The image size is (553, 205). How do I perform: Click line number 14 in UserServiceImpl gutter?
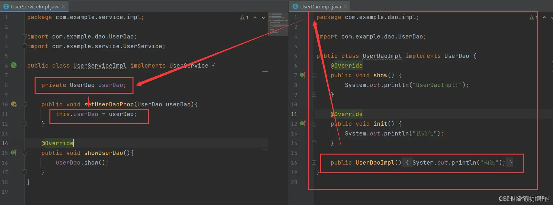click(5, 143)
